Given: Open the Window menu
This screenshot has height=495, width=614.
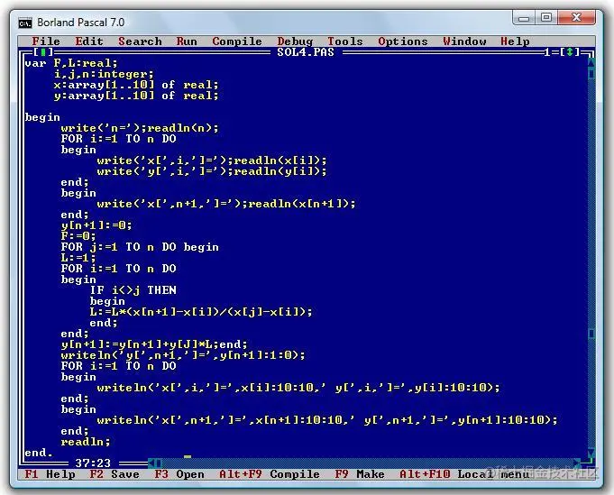Looking at the screenshot, I should click(x=464, y=41).
